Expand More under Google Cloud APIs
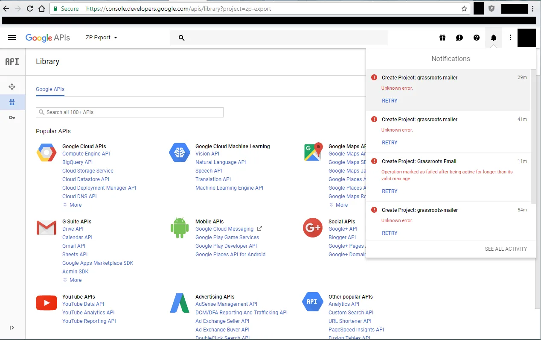 coord(72,205)
